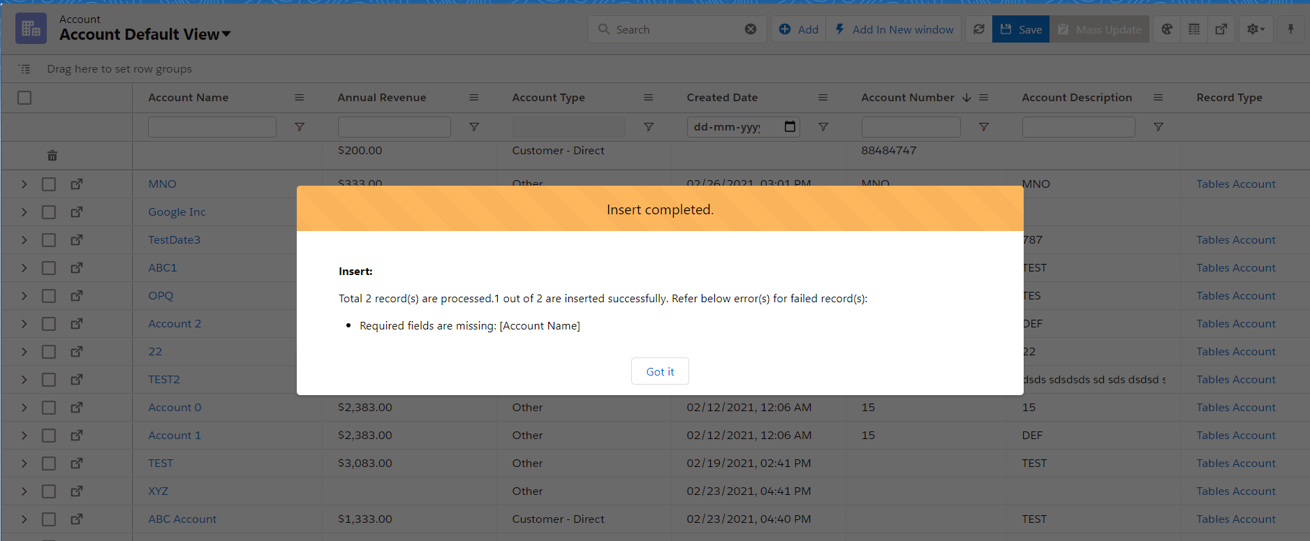Click the Created Date filter funnel icon
The width and height of the screenshot is (1310, 541).
[823, 127]
